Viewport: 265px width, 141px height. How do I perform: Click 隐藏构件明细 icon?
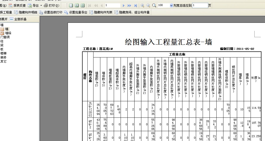click(16, 12)
